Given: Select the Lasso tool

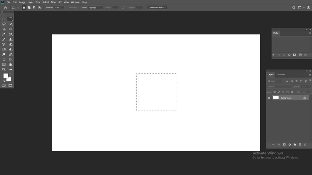Looking at the screenshot, I should (x=4, y=24).
